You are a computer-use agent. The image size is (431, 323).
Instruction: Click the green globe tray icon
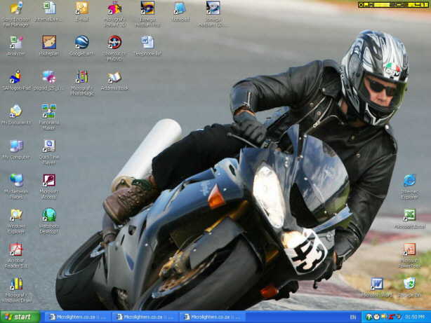pyautogui.click(x=369, y=317)
